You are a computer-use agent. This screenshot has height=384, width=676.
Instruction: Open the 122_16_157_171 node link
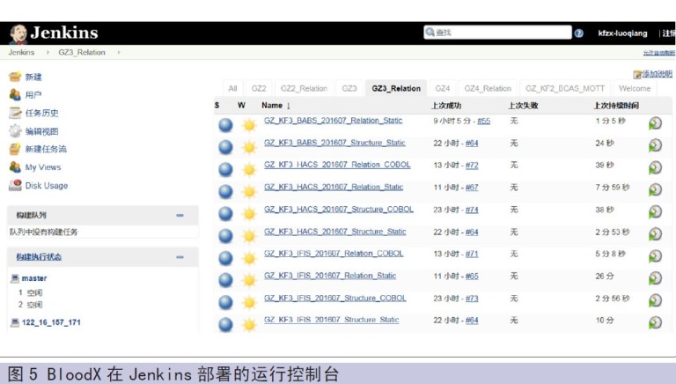pyautogui.click(x=51, y=322)
